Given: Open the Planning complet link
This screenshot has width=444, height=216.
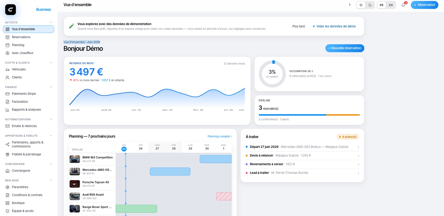Looking at the screenshot, I should click(220, 136).
